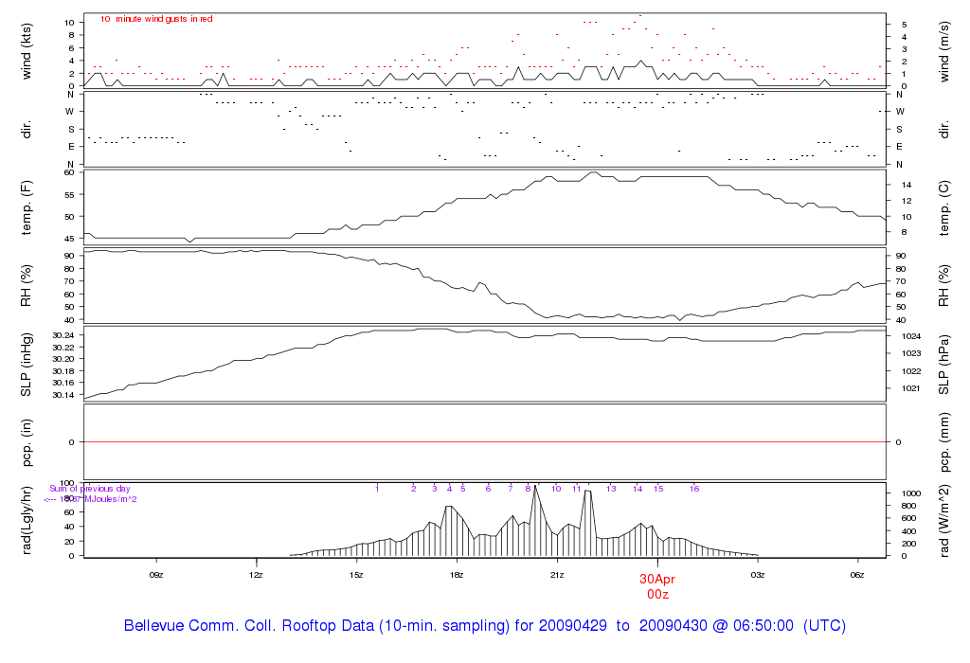Screen dimensions: 970x663
Task: Click the red '00z' label under 30Apr
Action: (x=657, y=595)
